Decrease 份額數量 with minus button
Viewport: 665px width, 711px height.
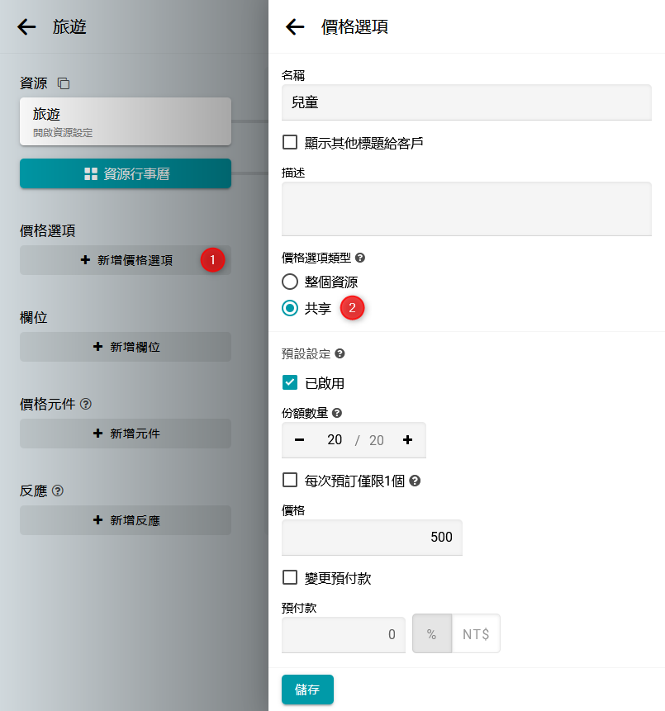299,440
